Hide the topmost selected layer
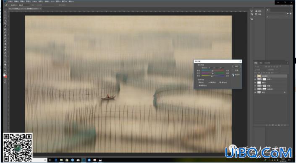This screenshot has width=296, height=163. (x=255, y=76)
